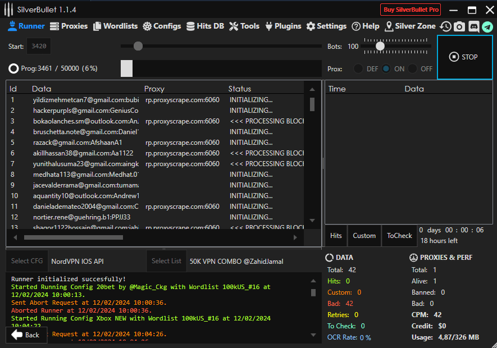The width and height of the screenshot is (497, 348).
Task: Open the Discord icon link
Action: pyautogui.click(x=473, y=26)
